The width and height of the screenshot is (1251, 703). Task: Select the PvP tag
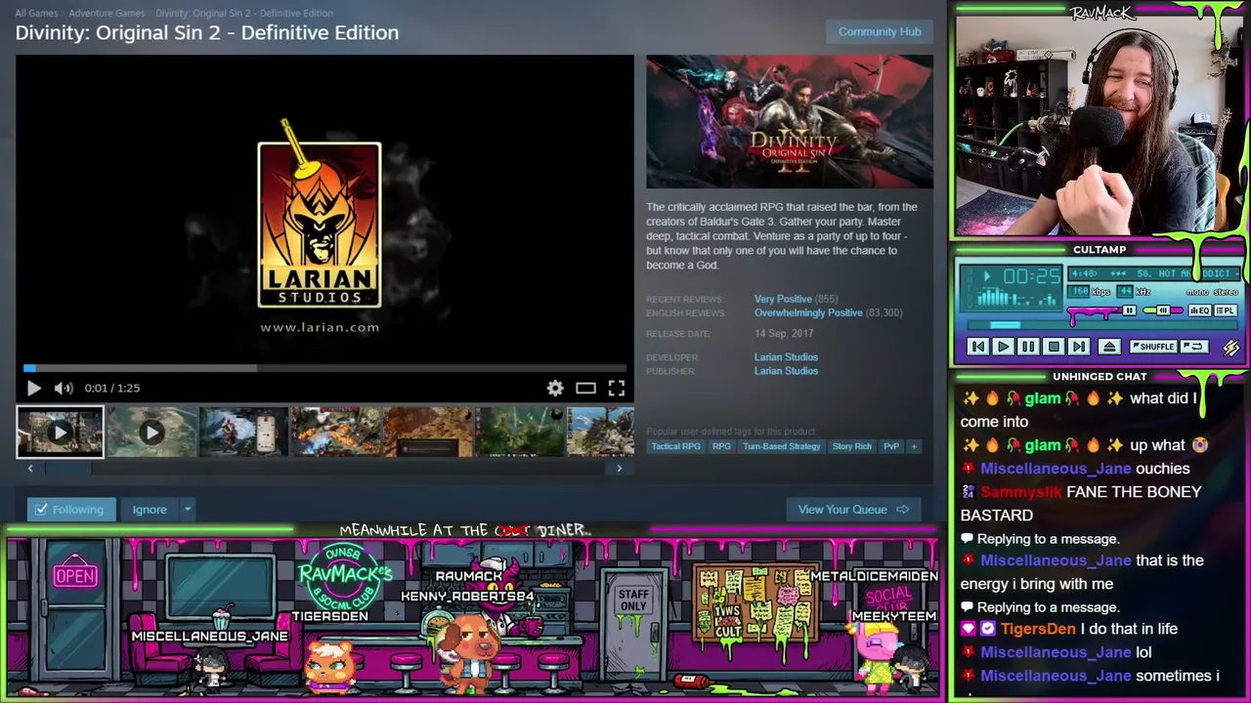coord(891,446)
